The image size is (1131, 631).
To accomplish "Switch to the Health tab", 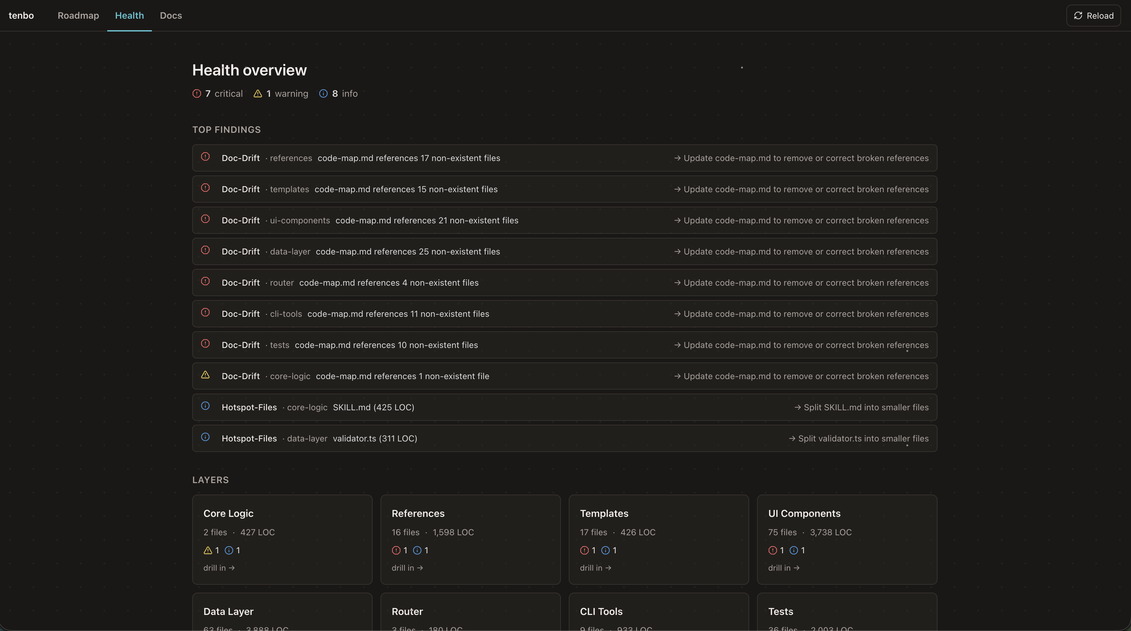I will [130, 16].
